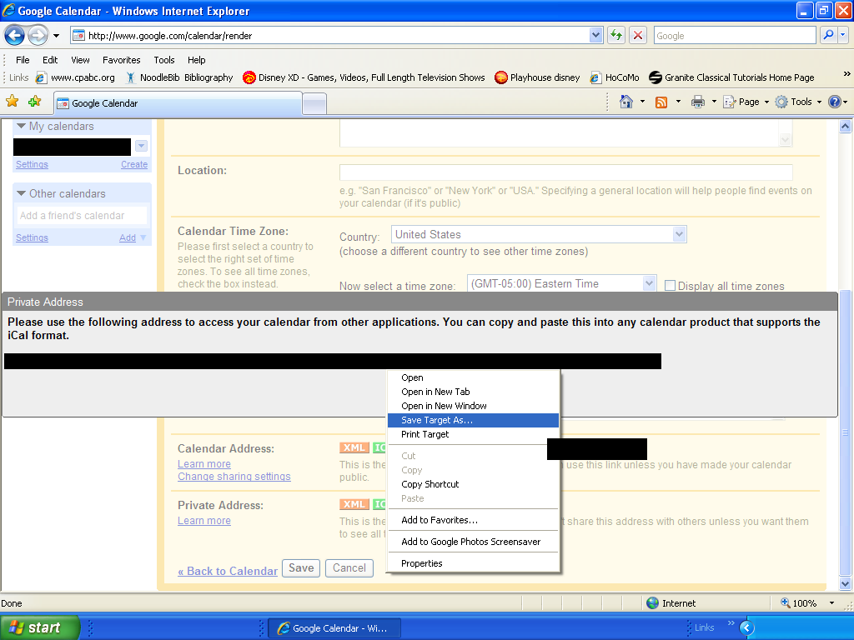Open Page menu dropdown in toolbar
The height and width of the screenshot is (640, 854).
[746, 102]
